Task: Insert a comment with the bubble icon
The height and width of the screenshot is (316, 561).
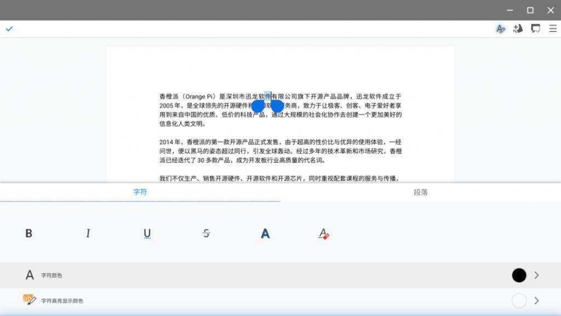Action: (x=535, y=28)
